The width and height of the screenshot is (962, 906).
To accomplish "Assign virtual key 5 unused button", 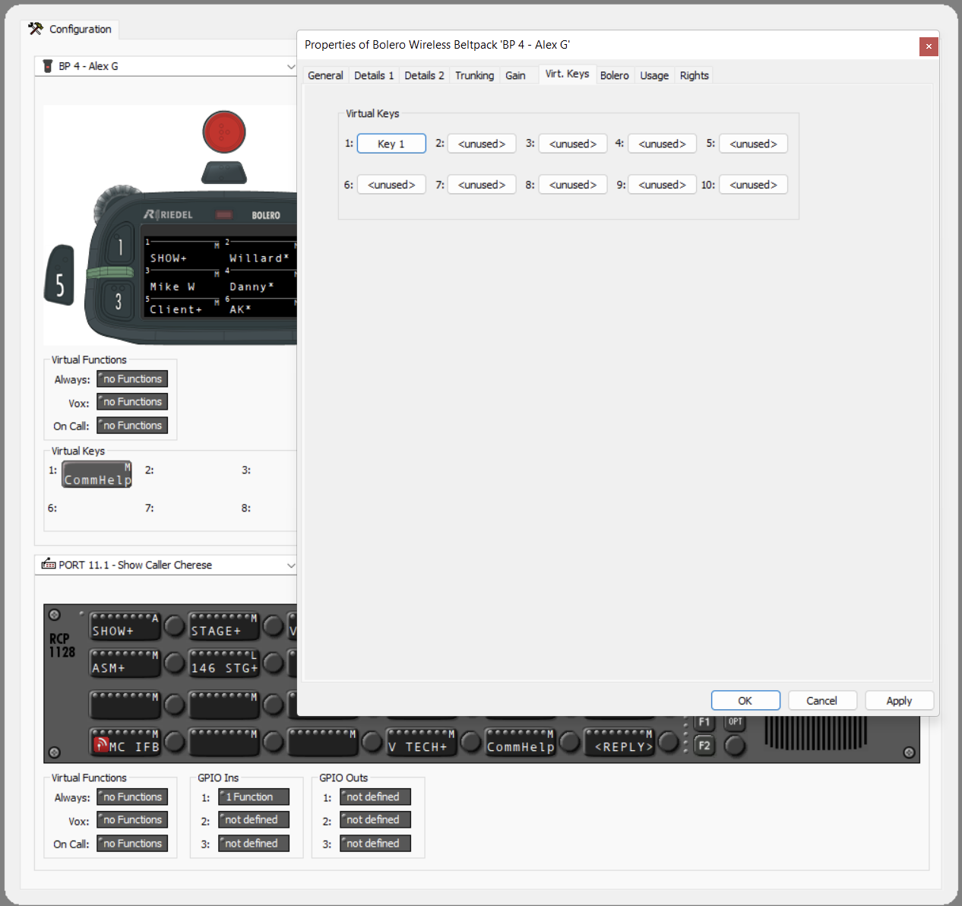I will (x=753, y=144).
